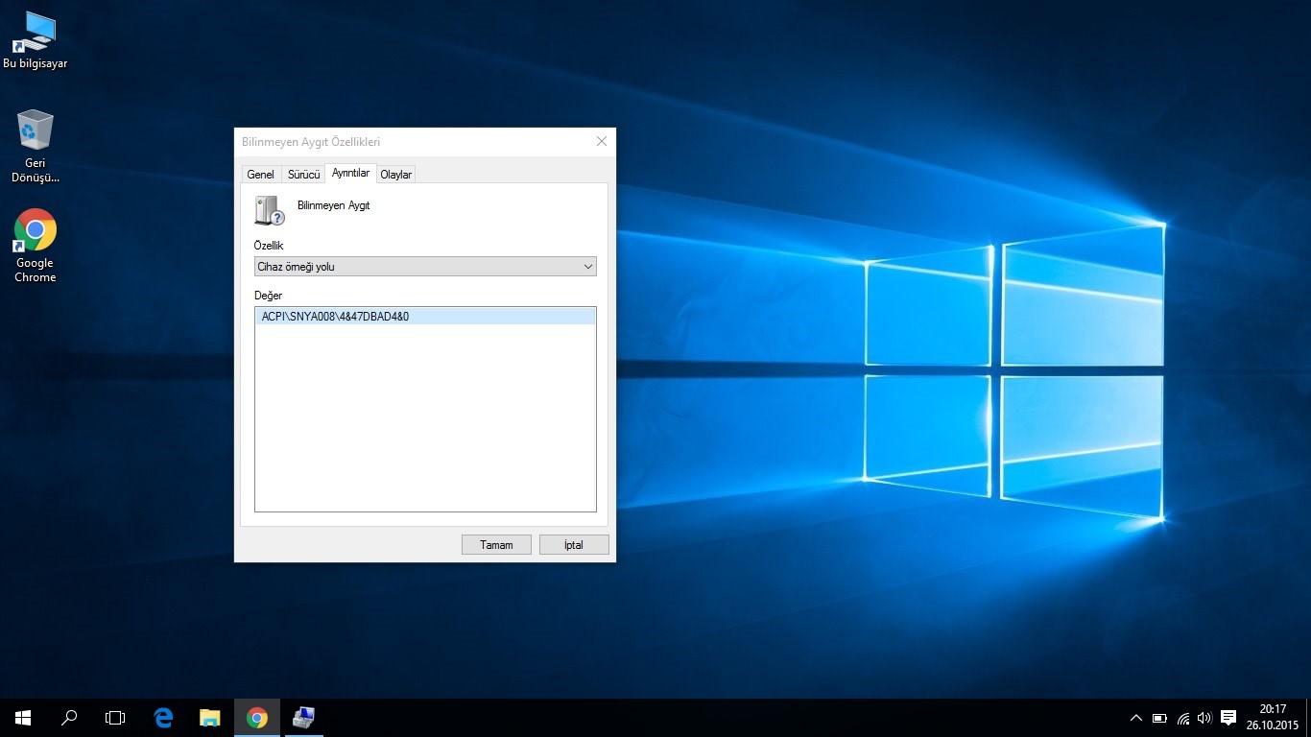Switch to the Genel tab
The width and height of the screenshot is (1311, 737).
(x=260, y=175)
